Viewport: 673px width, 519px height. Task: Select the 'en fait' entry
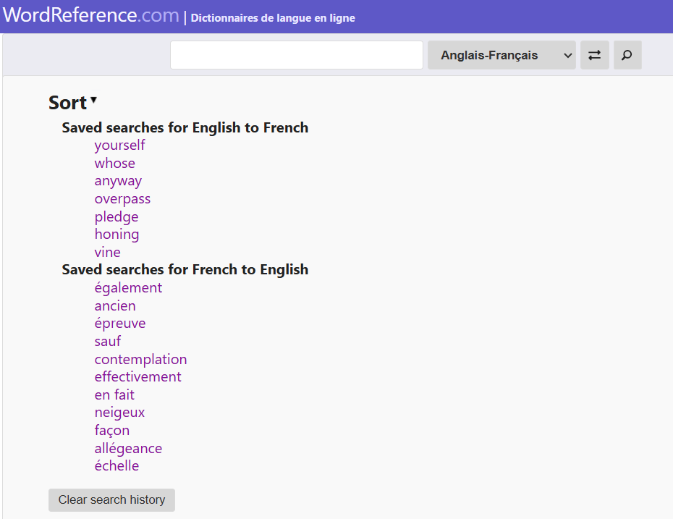pos(114,395)
